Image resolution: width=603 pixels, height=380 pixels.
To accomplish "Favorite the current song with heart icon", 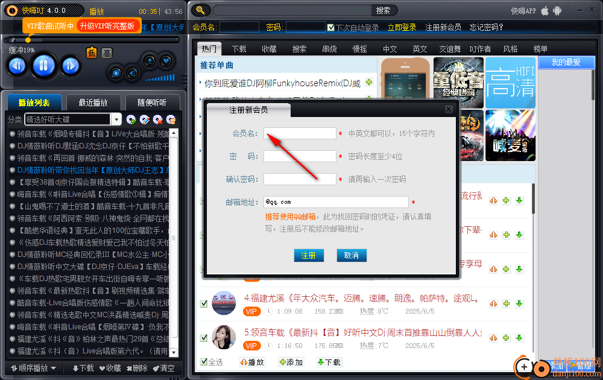I will pyautogui.click(x=166, y=61).
